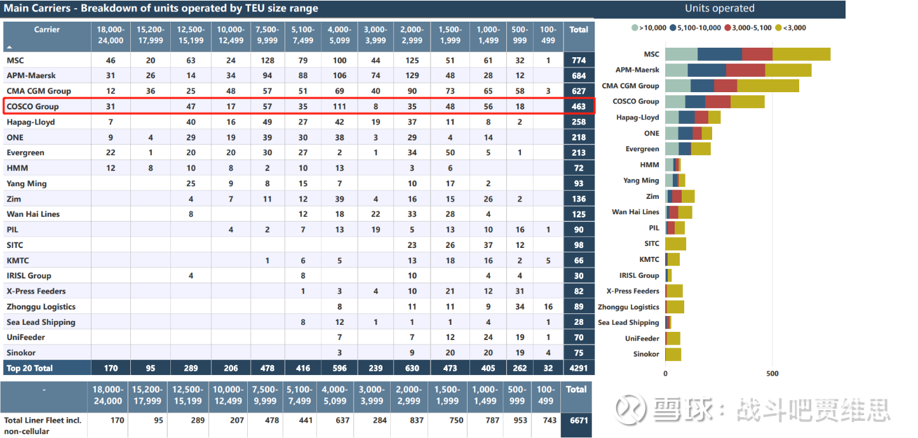Screen dimensions: 918x438
Task: Sort main table by 4,000-5,099 column header
Action: click(339, 35)
